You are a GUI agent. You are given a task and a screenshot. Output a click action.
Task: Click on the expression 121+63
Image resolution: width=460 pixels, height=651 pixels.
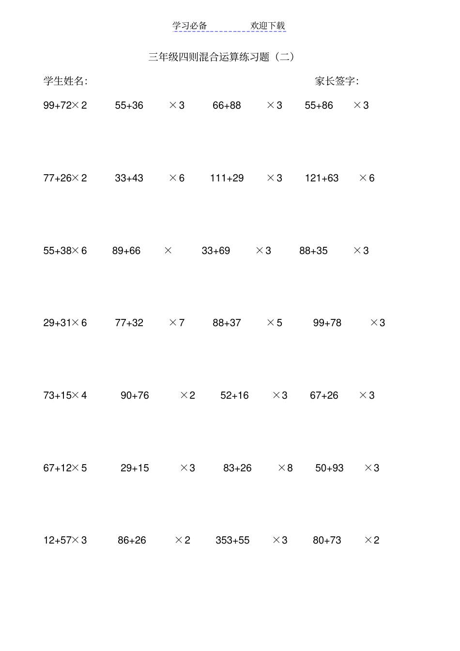click(322, 178)
